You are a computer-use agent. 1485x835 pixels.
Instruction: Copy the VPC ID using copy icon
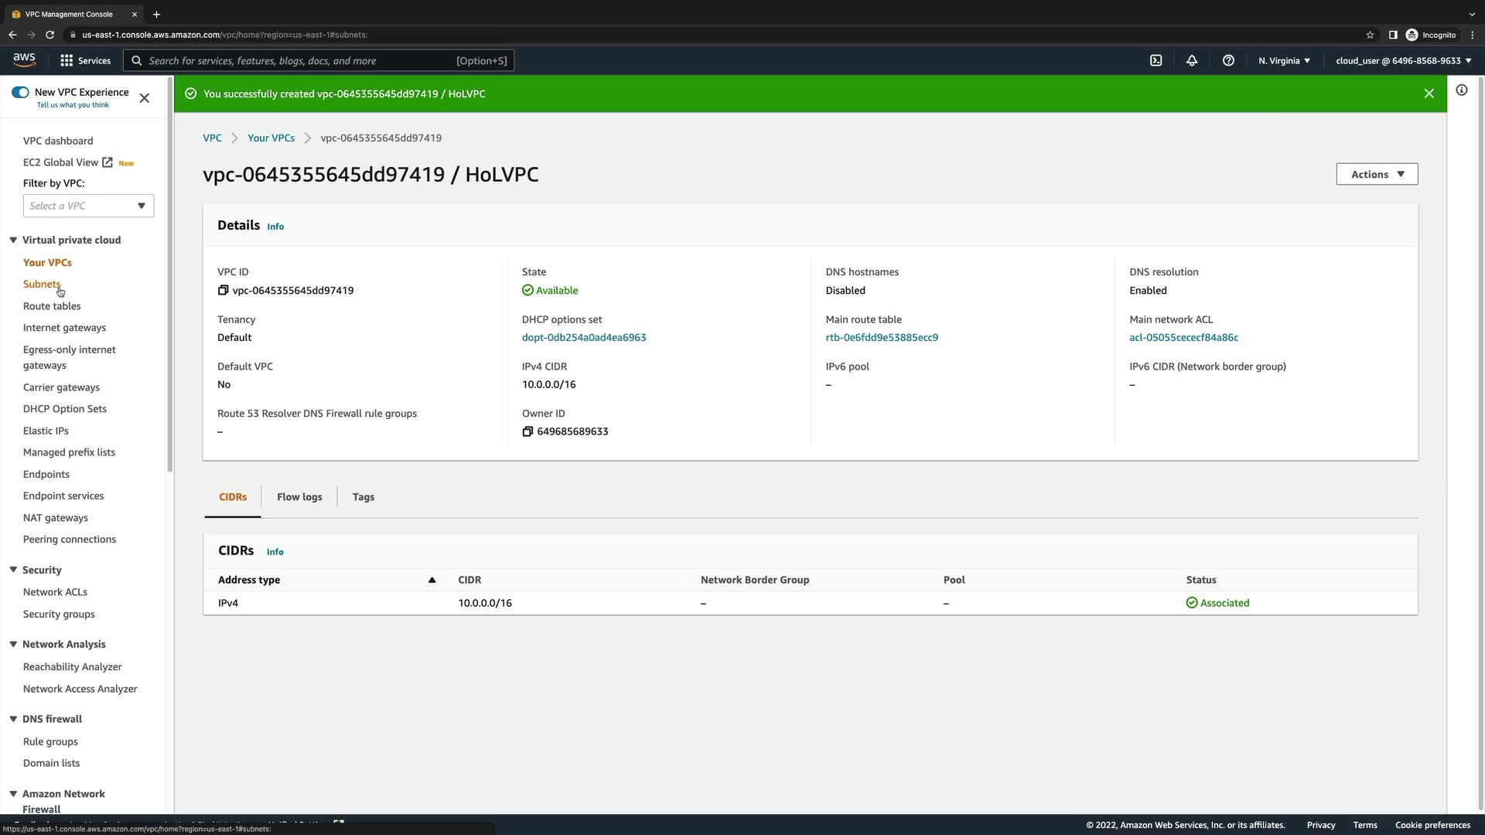[223, 290]
